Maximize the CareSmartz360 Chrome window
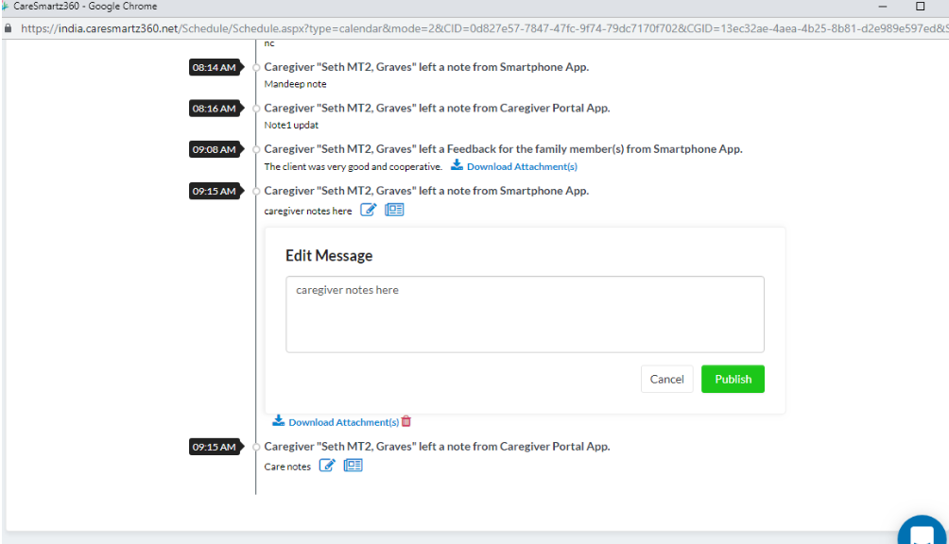The height and width of the screenshot is (544, 949). coord(920,7)
